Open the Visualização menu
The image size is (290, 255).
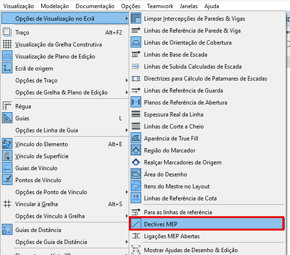[19, 6]
